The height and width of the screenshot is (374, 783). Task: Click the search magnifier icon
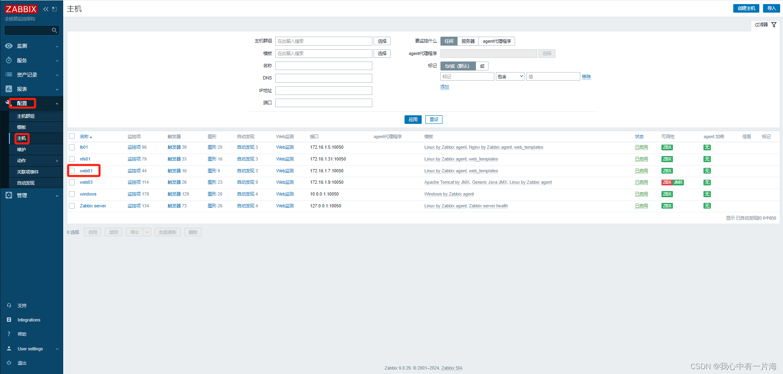tap(54, 30)
